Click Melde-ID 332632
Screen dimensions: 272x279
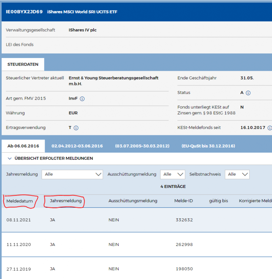click(x=184, y=220)
